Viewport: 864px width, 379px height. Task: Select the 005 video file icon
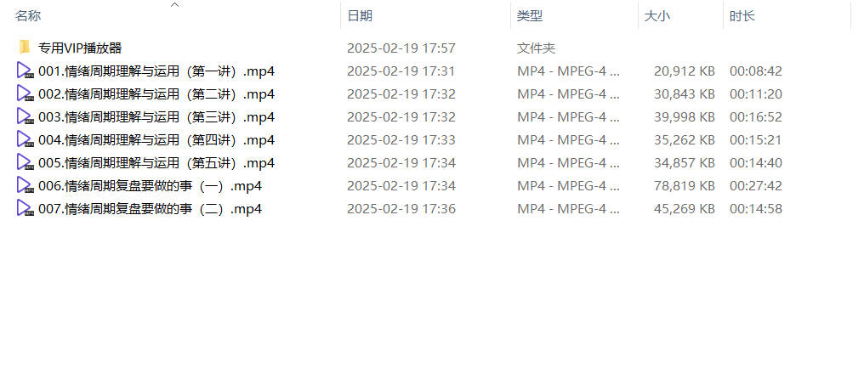tap(25, 162)
